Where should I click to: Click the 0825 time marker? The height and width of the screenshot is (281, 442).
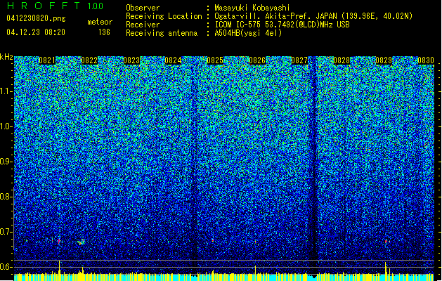pyautogui.click(x=215, y=60)
